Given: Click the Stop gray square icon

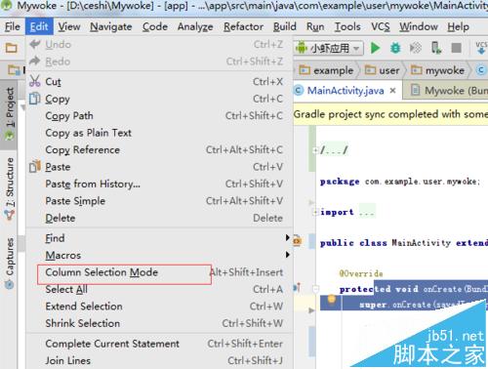Looking at the screenshot, I should 456,48.
